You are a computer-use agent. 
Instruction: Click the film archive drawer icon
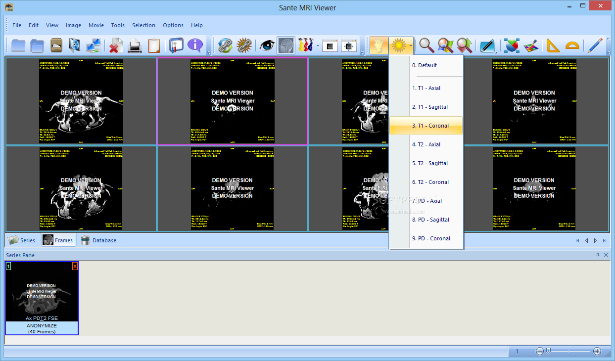(56, 45)
